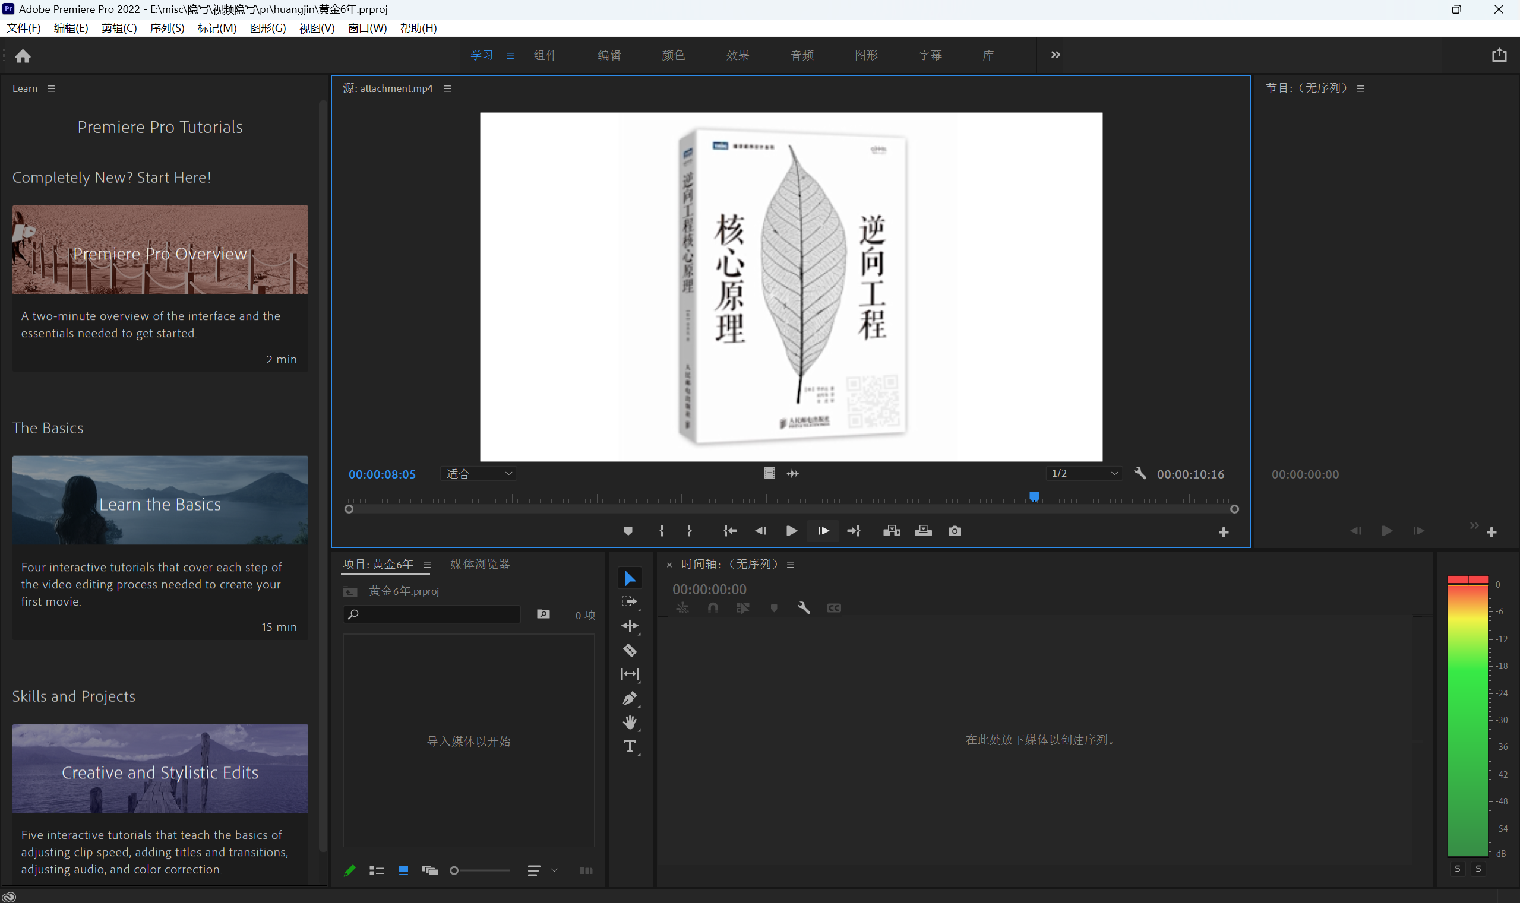Switch project panel to Freeform view
1520x903 pixels.
(x=430, y=871)
